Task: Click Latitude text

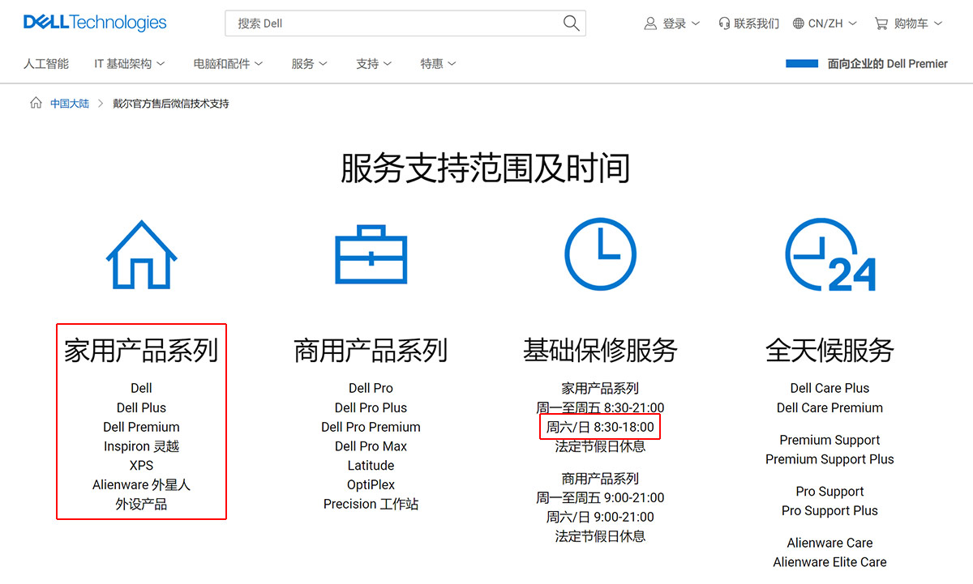Action: point(371,466)
